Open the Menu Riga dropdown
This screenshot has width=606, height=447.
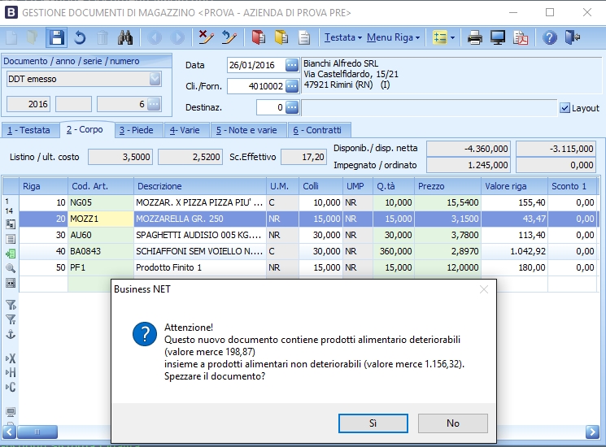tap(393, 37)
